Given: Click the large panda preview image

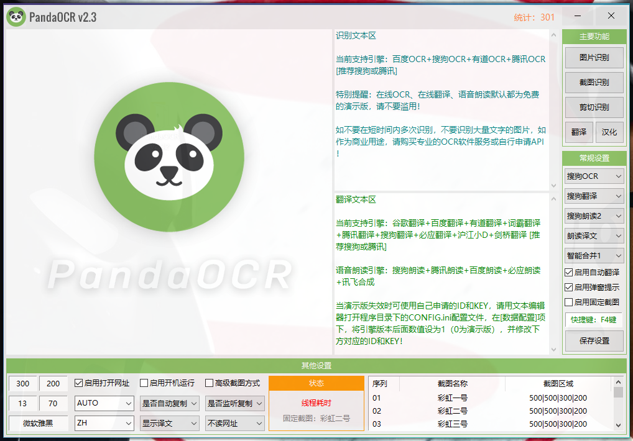Looking at the screenshot, I should point(169,192).
